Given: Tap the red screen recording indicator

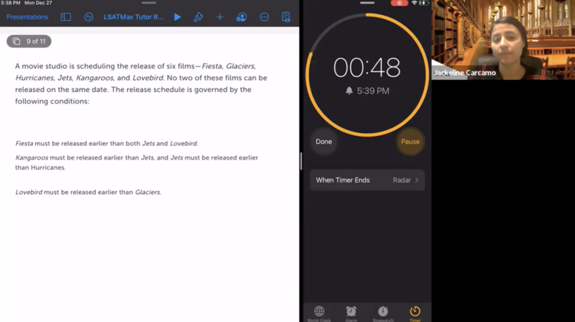Looking at the screenshot, I should 400,3.
